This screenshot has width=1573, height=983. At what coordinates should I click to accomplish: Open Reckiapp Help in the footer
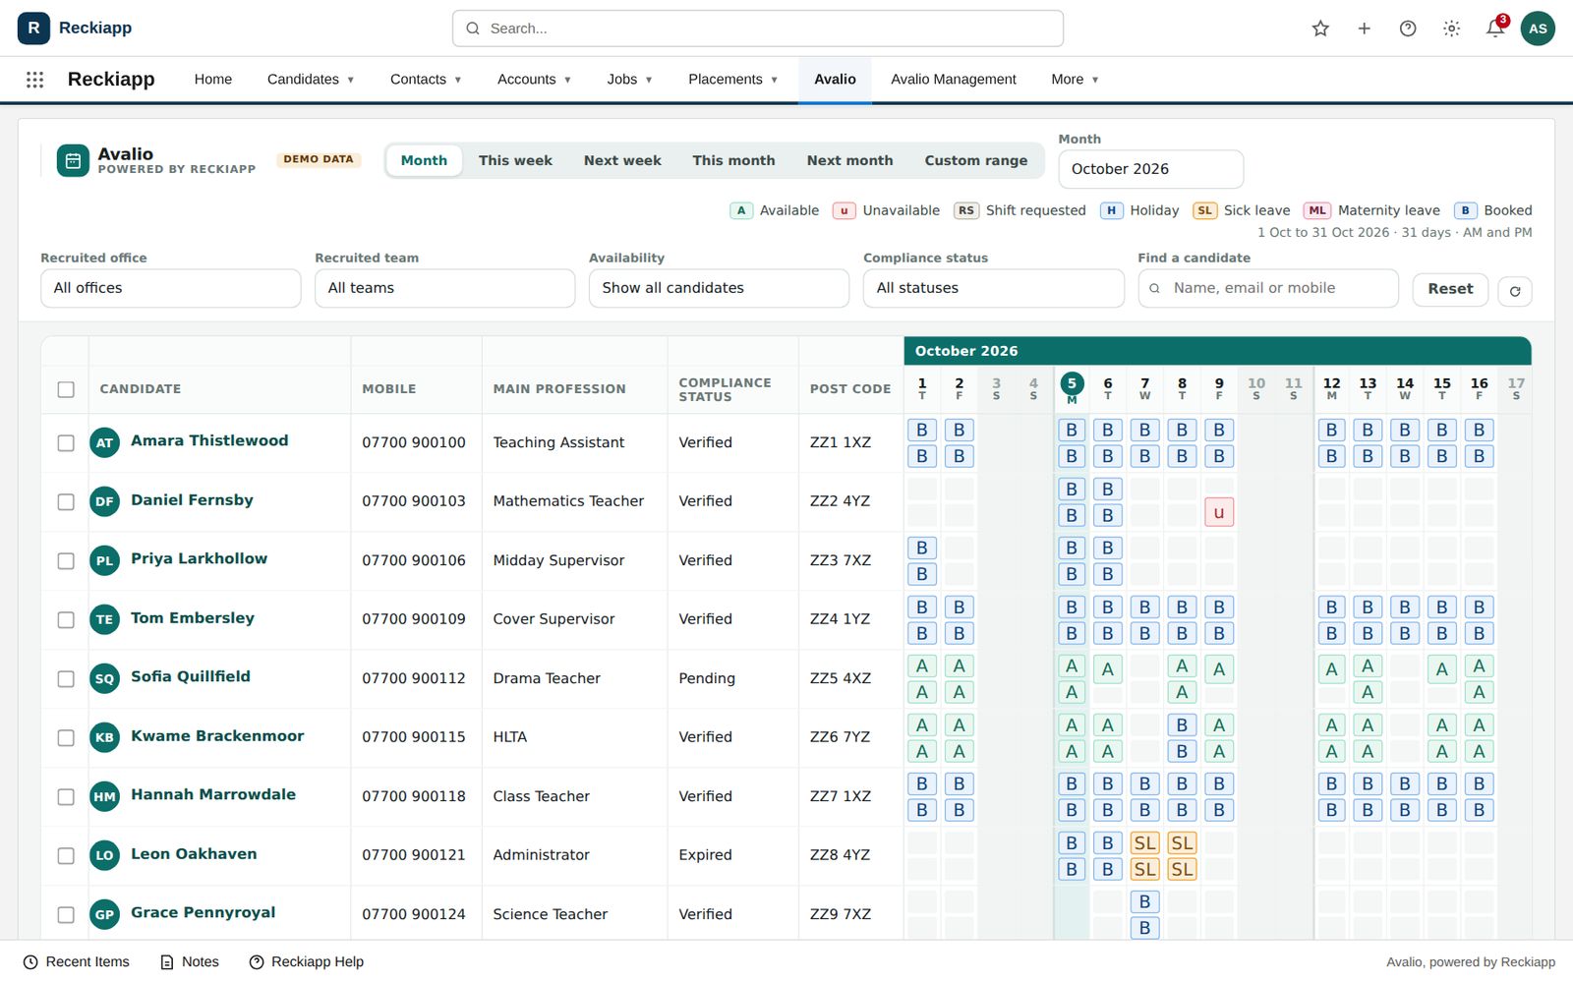(x=307, y=962)
